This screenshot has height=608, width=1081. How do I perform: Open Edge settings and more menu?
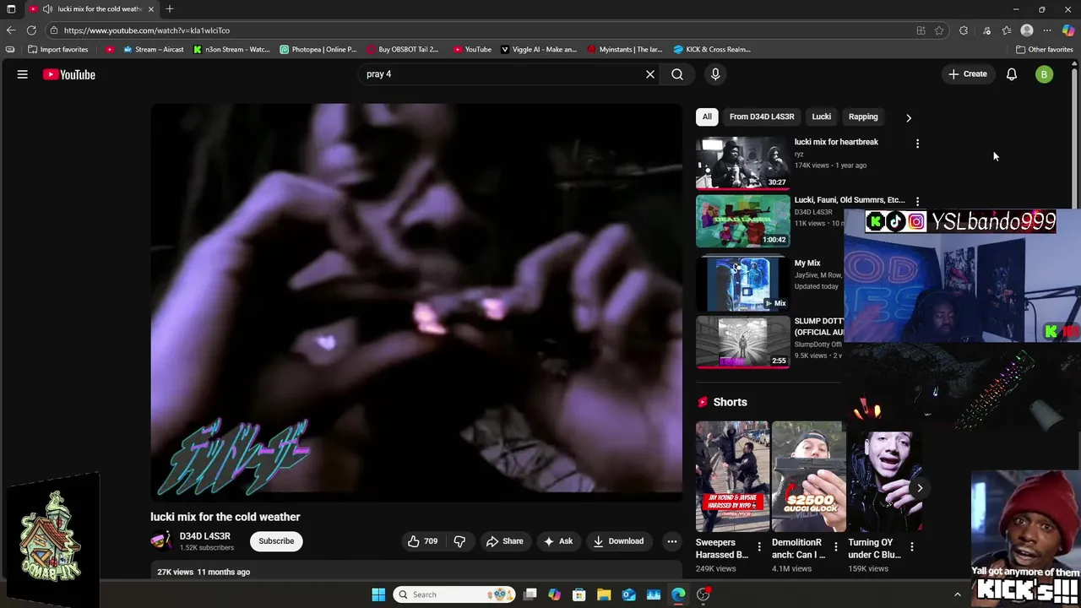tap(1047, 30)
